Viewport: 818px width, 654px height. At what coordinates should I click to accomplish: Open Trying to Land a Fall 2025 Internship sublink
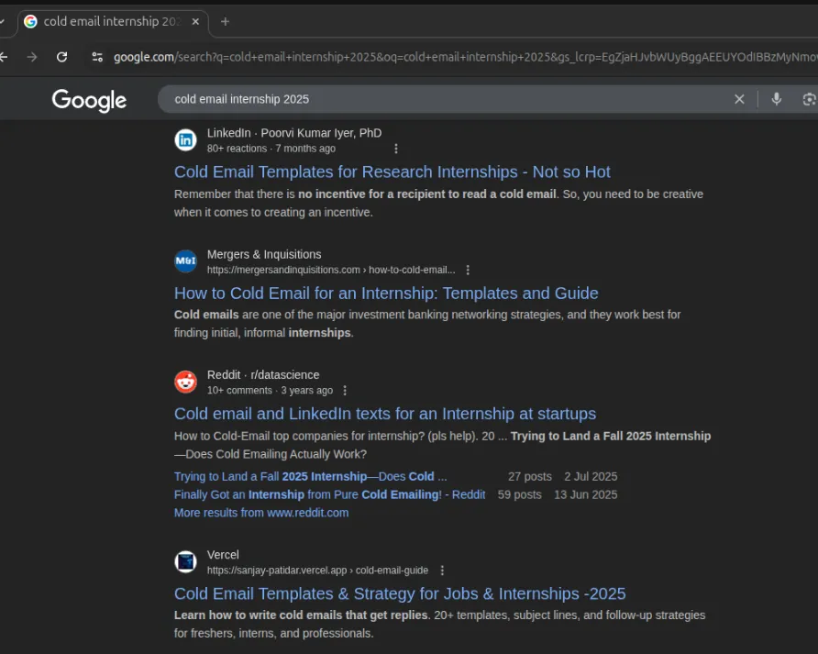coord(310,477)
